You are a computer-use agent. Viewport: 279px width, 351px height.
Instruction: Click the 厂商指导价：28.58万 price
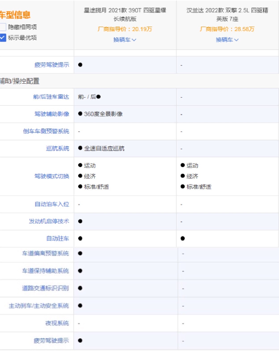tap(227, 29)
